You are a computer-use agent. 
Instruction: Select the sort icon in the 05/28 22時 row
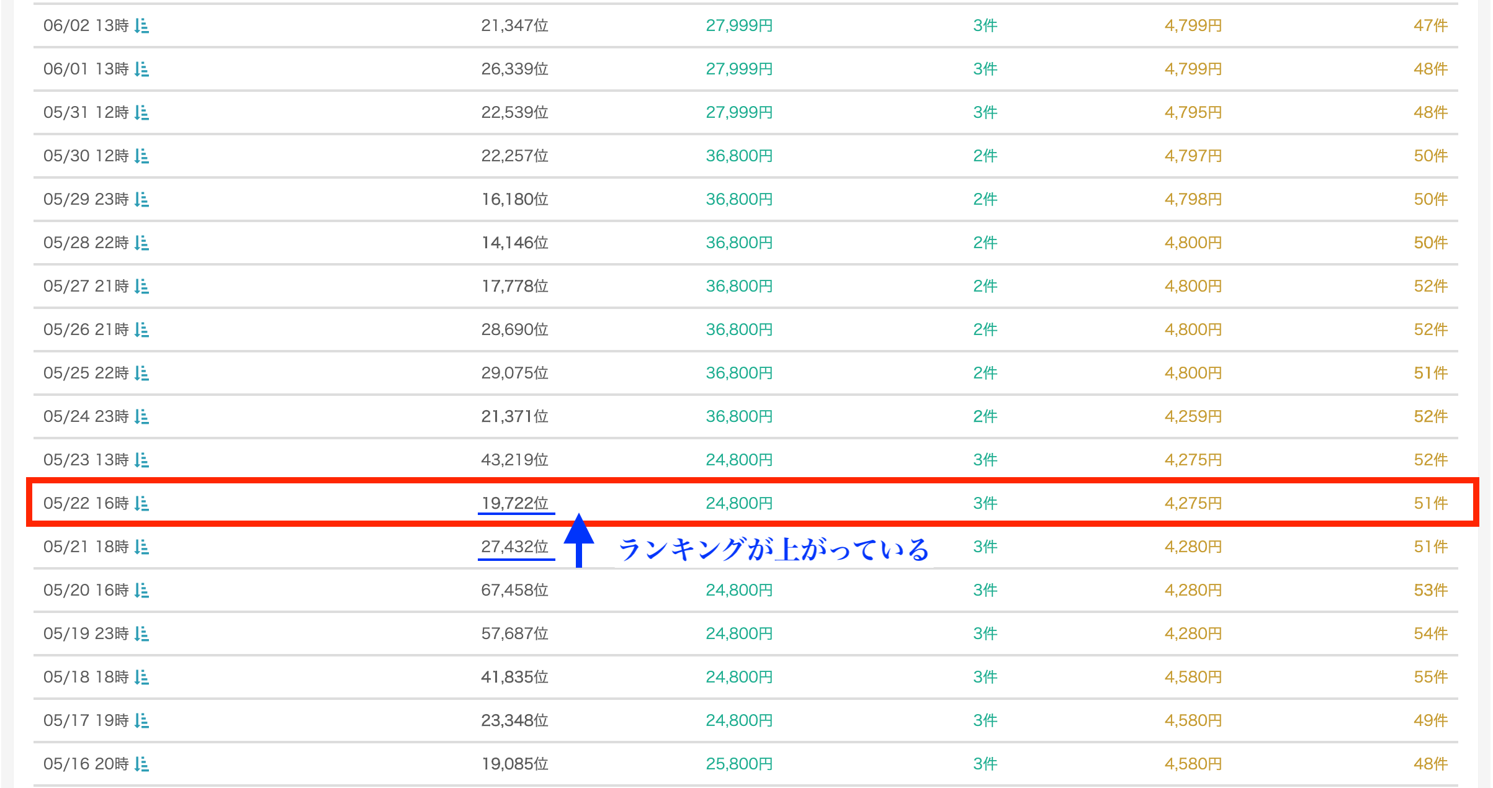pos(141,243)
